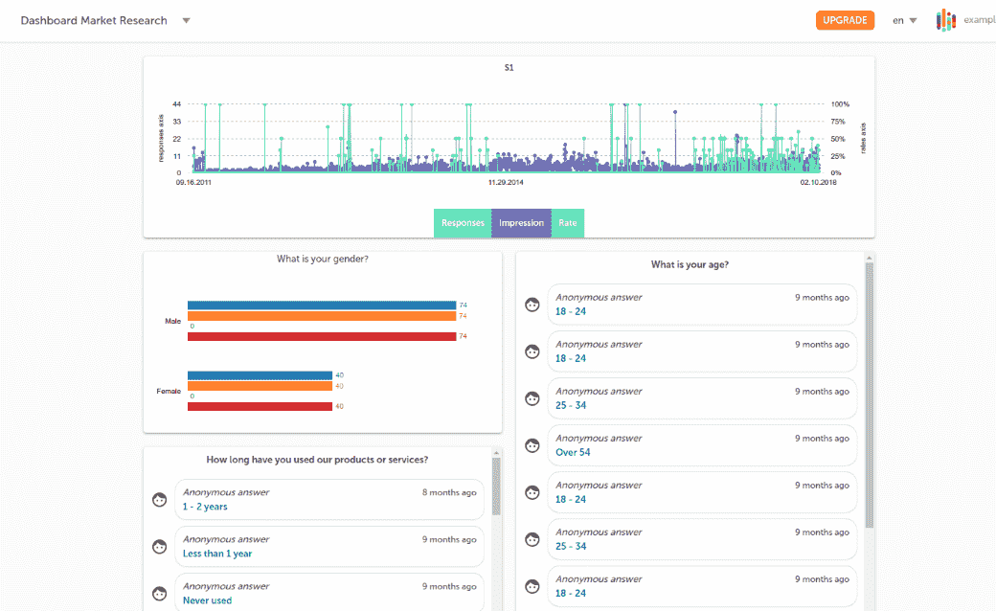Toggle the Responses series on the chart
This screenshot has width=996, height=611.
tap(463, 223)
